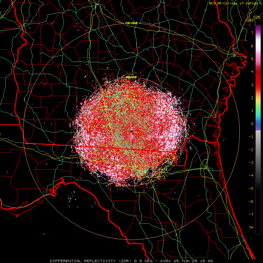This screenshot has height=263, width=263.
Task: Click the -1 value on the dB scale
Action: [x=251, y=137]
